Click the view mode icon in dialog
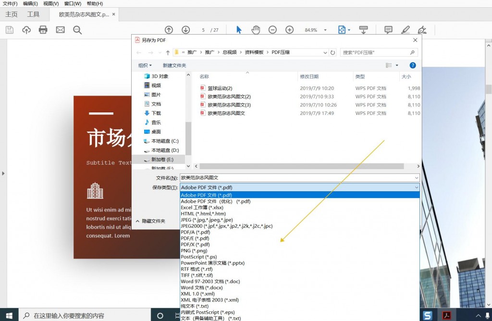 [389, 65]
